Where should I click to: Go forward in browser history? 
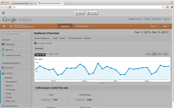click(6, 7)
